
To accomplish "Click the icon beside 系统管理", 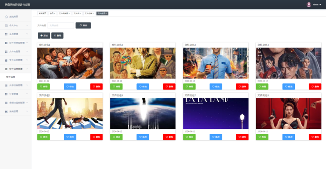I will pyautogui.click(x=6, y=112).
